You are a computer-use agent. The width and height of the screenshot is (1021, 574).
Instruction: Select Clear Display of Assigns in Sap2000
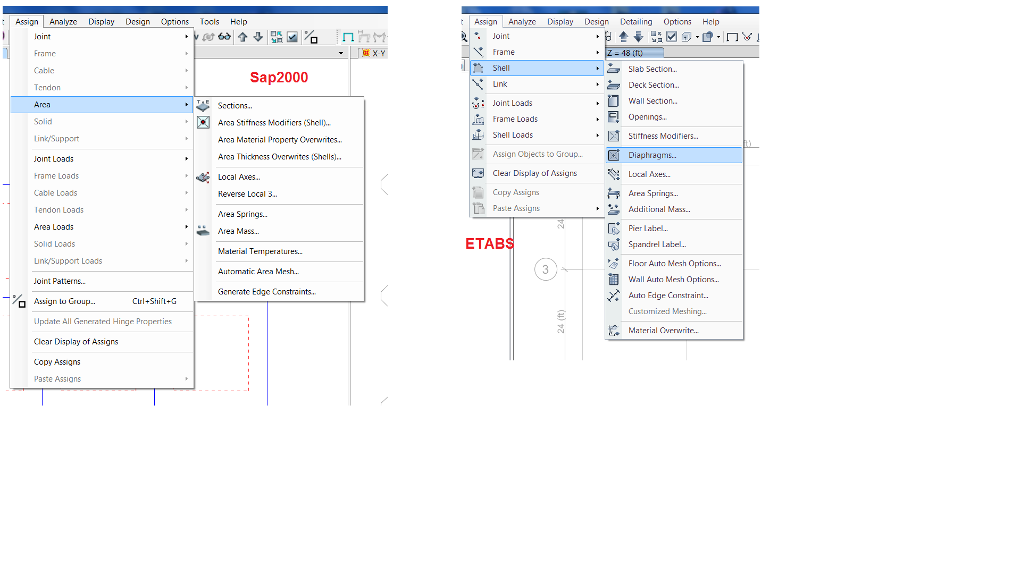tap(76, 342)
